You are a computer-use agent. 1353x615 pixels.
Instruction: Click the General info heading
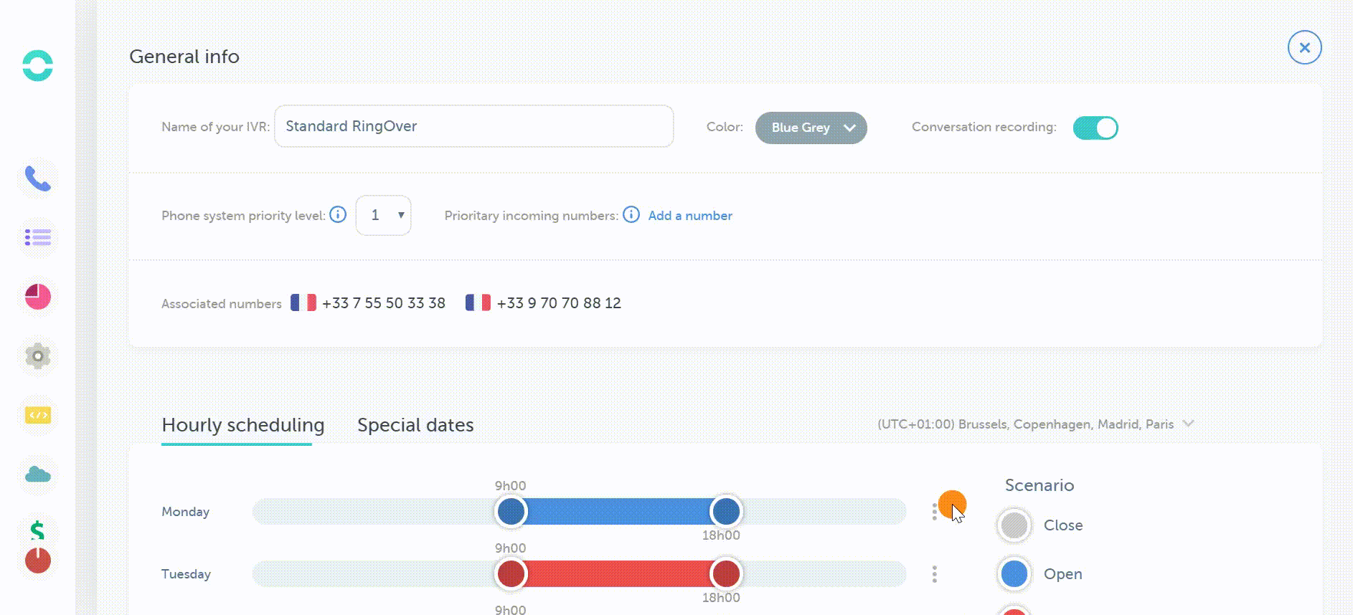coord(184,57)
